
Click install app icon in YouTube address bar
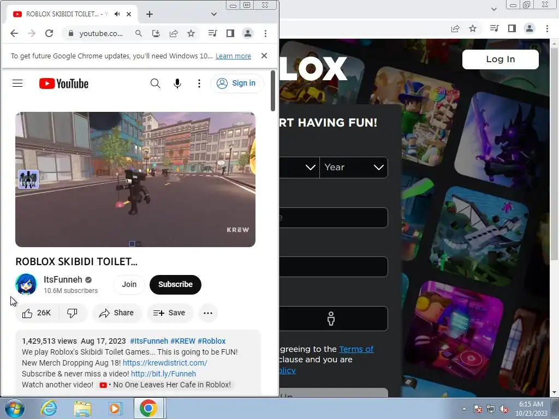pos(156,33)
